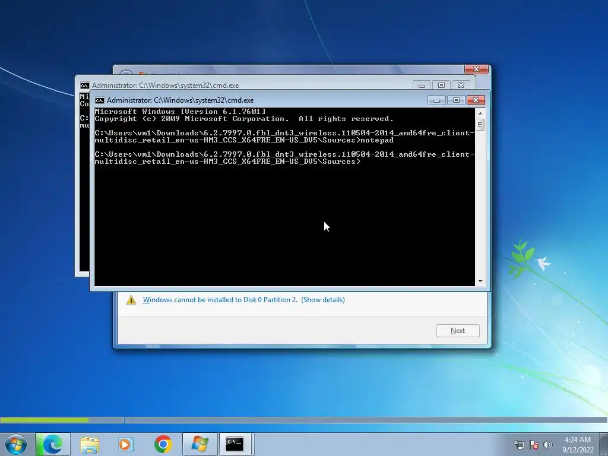The width and height of the screenshot is (608, 456).
Task: Open network status tray icon
Action: point(519,445)
